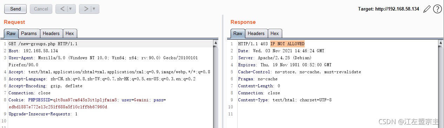Screen dimensions: 444x128
Task: Click response Connection: close line
Action: (259, 93)
